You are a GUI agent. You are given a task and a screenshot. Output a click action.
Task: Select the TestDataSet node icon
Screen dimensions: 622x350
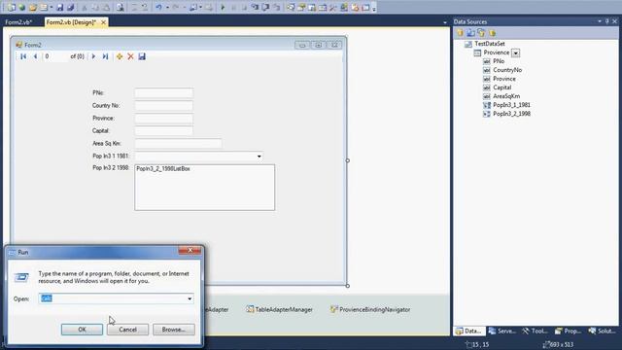pos(468,44)
